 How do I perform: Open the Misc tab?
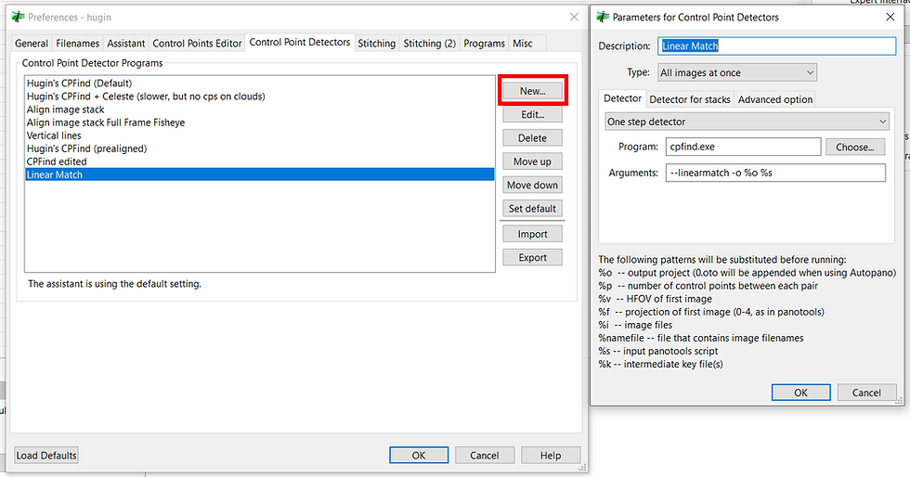[x=522, y=44]
